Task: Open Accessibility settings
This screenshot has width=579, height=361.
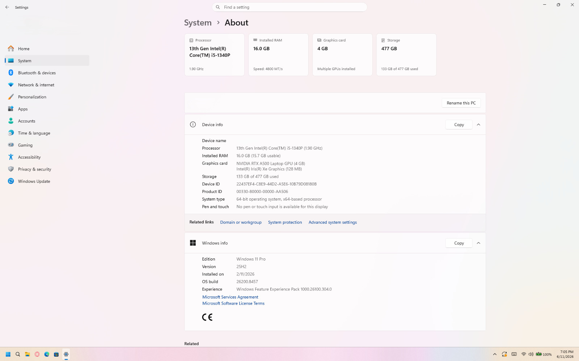Action: click(47, 157)
